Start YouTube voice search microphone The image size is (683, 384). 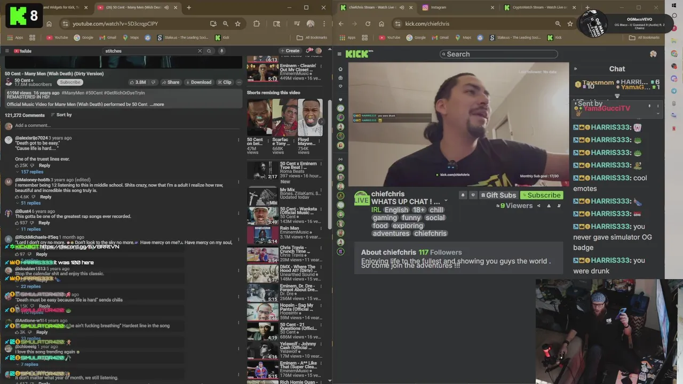tap(221, 51)
